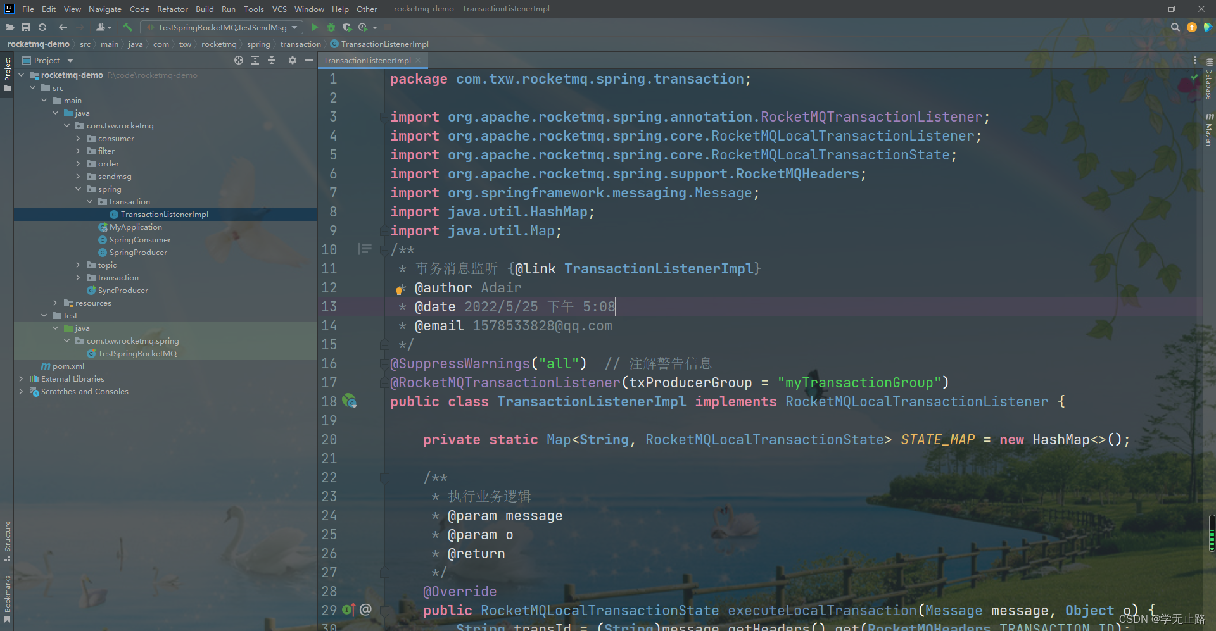Select TestSpringRocketMQ in the project tree
The width and height of the screenshot is (1216, 631).
click(x=137, y=353)
